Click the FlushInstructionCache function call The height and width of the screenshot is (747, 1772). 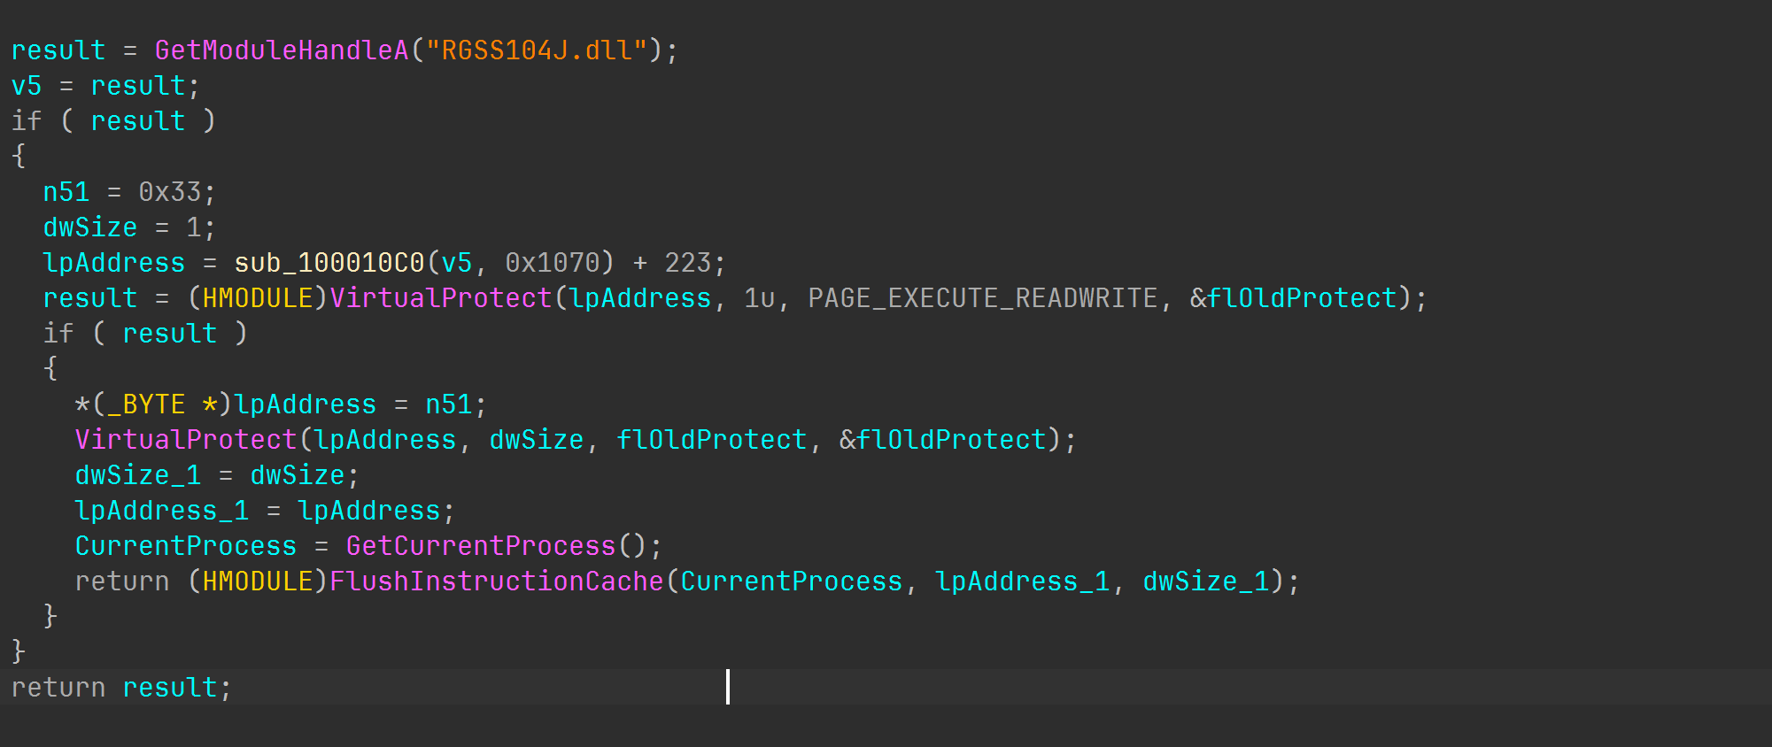pos(496,581)
